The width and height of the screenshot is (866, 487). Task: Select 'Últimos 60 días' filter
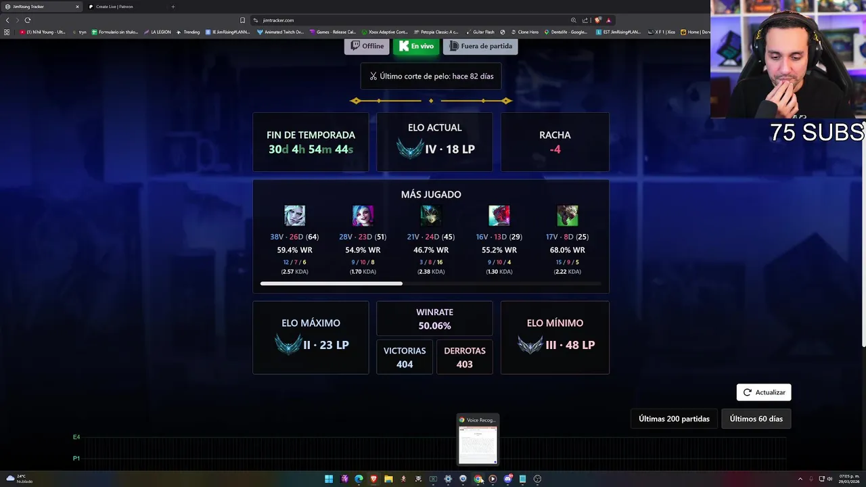756,419
